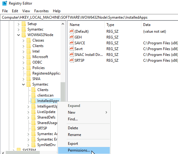
Task: Open the File menu
Action: (5, 11)
